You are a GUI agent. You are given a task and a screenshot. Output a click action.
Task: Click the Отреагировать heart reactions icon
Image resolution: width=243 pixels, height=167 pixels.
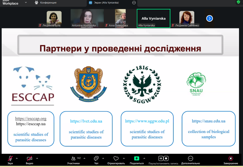click(x=116, y=159)
